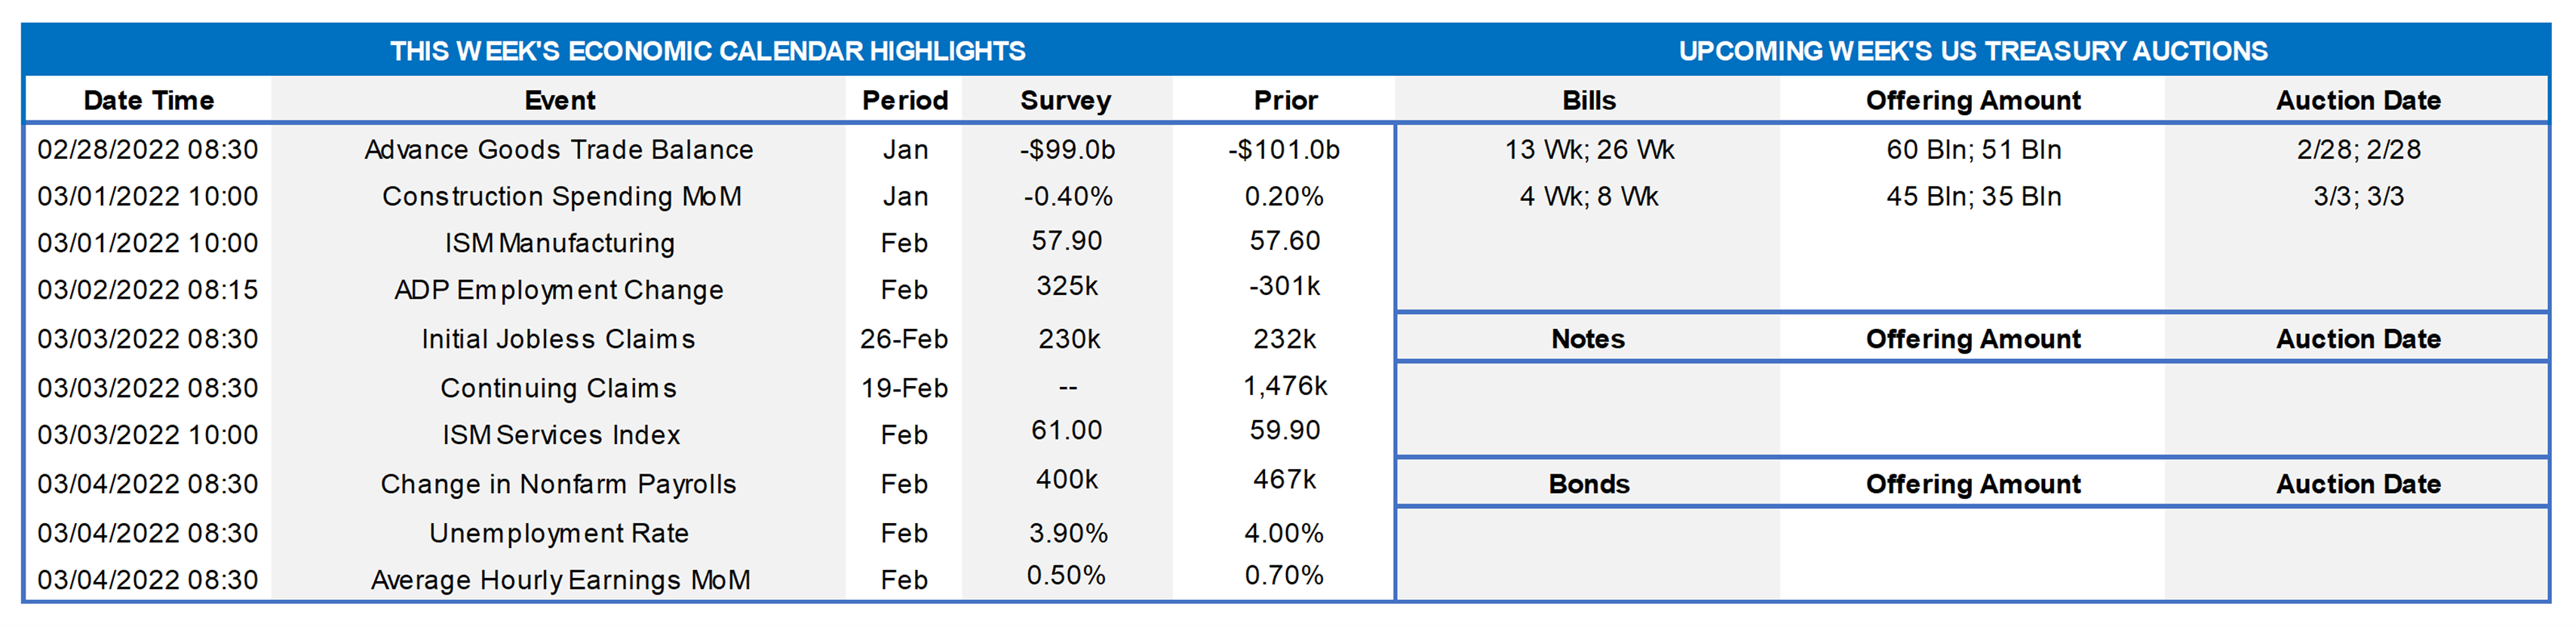The image size is (2576, 627).
Task: Select the "45 Bln; 35 Bln" offering amount
Action: click(x=1973, y=196)
